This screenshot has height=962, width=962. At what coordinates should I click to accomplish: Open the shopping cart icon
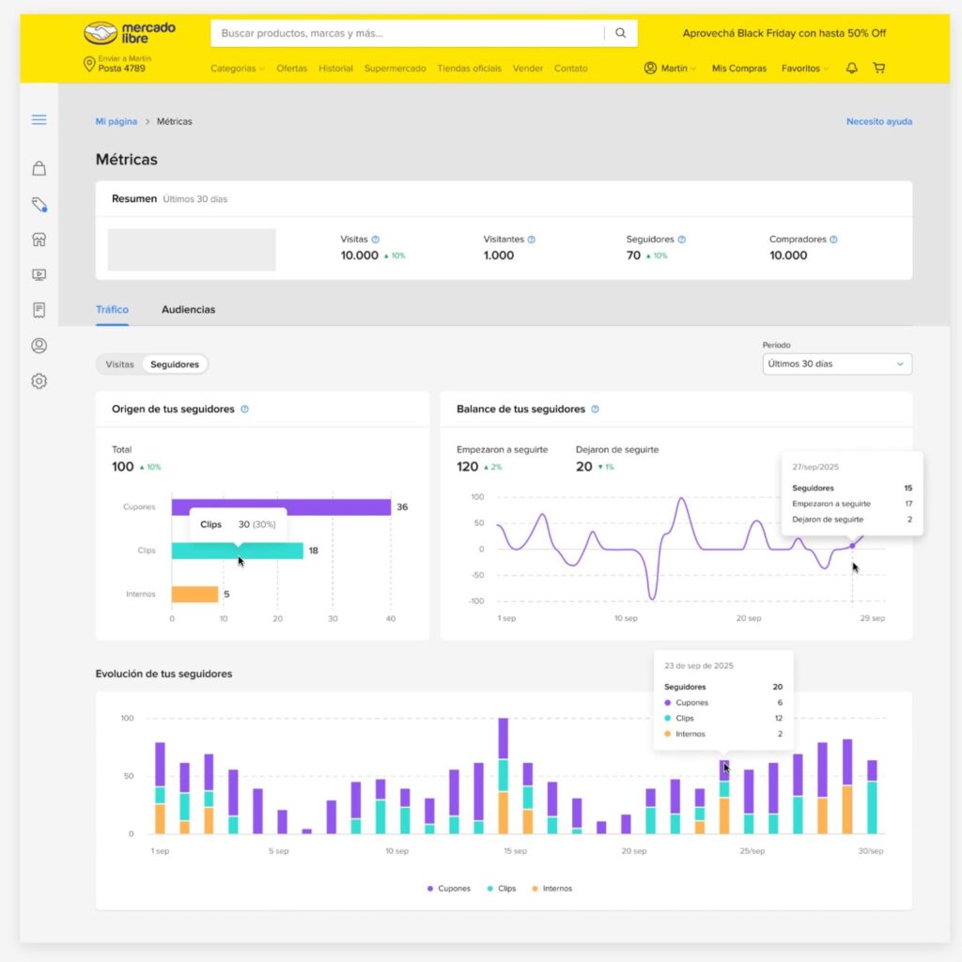[879, 68]
